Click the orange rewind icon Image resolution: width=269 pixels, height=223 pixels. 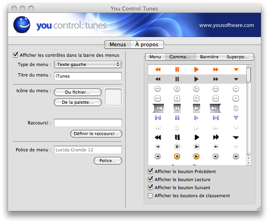point(158,70)
